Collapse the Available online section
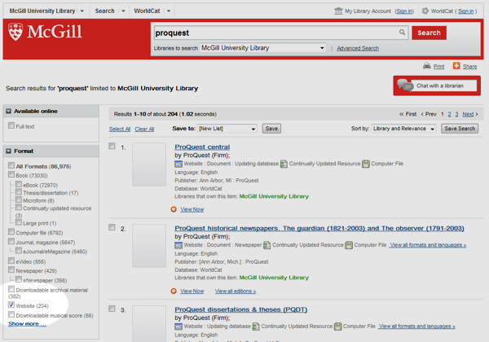 (8, 112)
